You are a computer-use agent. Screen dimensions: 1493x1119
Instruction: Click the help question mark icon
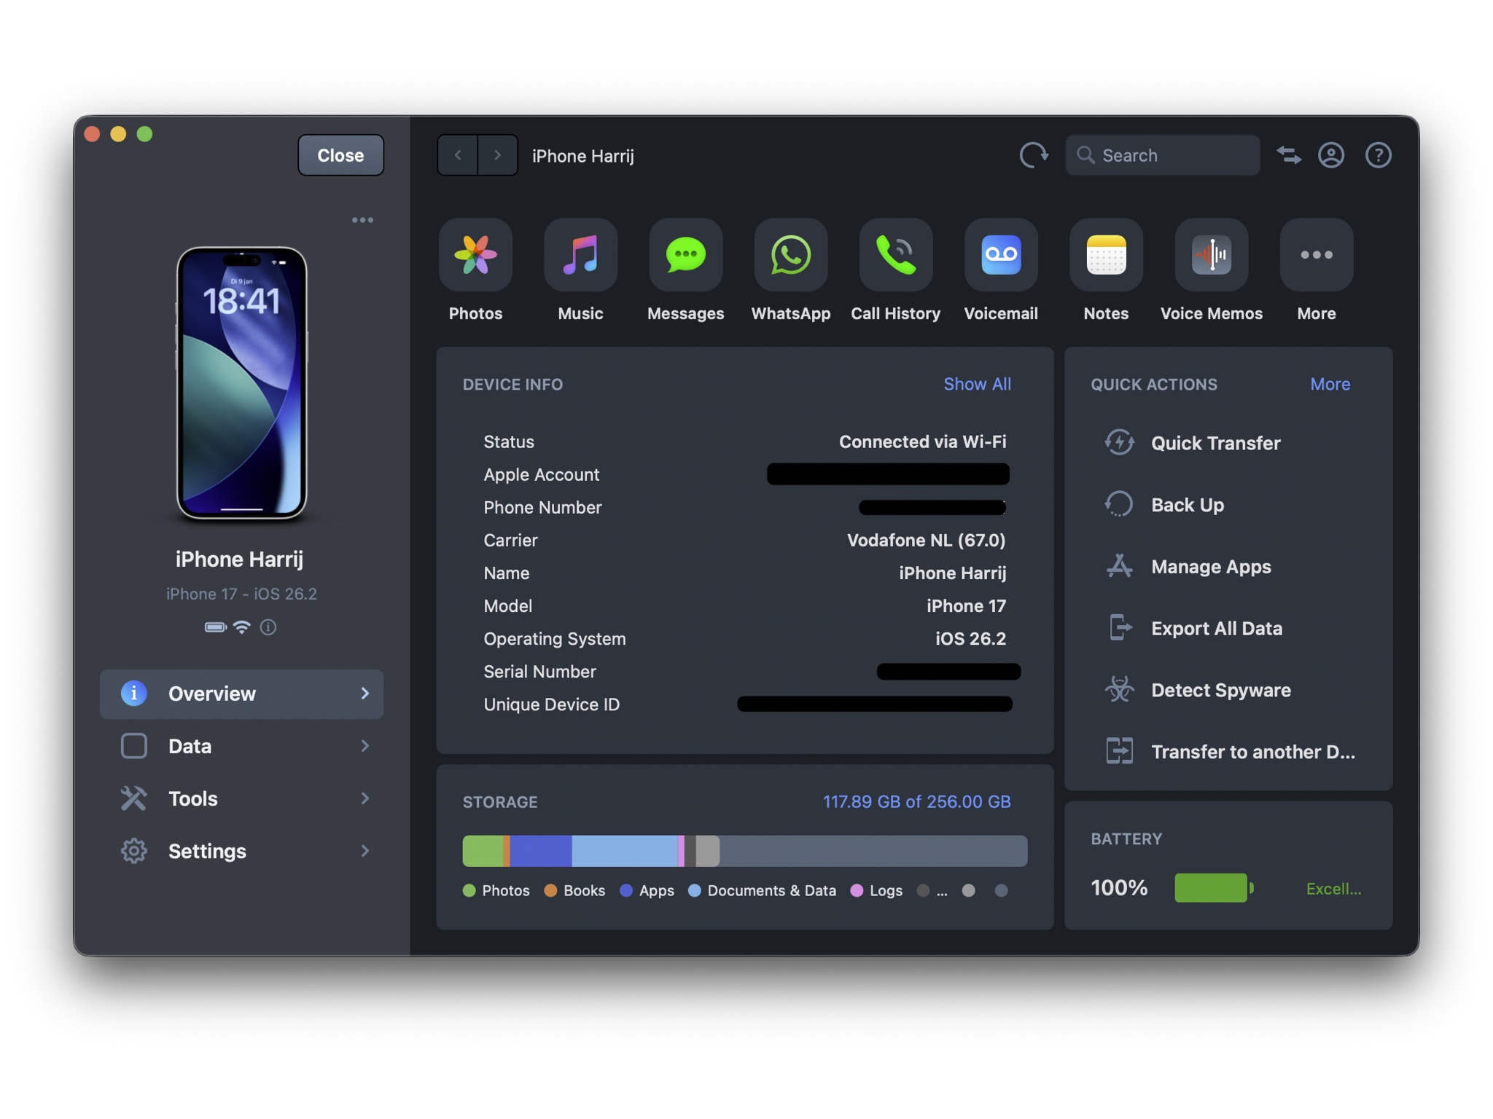point(1378,155)
